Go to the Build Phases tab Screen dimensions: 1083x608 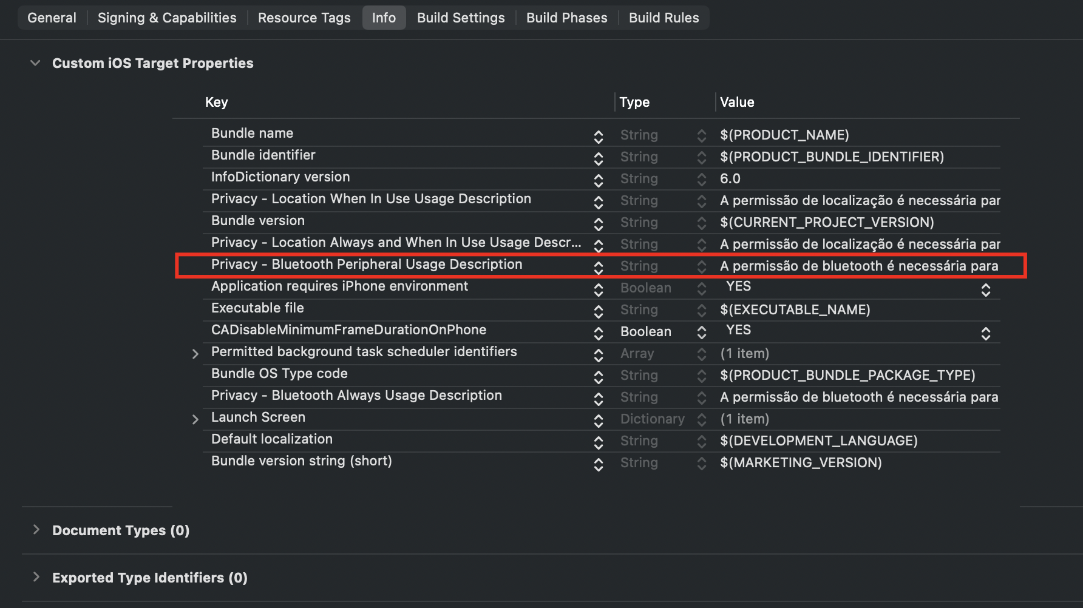(x=566, y=18)
